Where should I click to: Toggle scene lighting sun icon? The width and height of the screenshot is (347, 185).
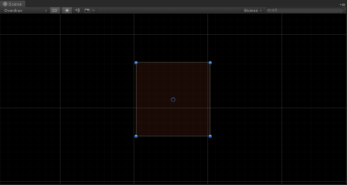[67, 10]
